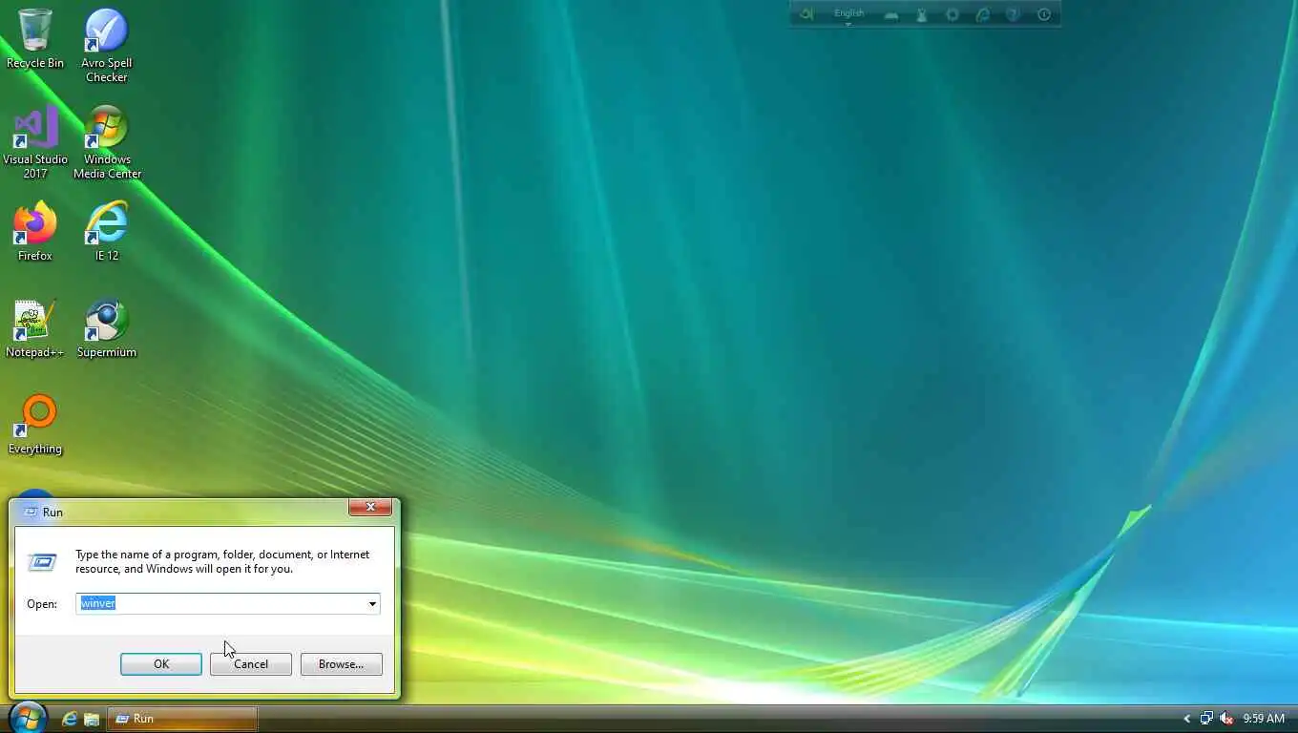This screenshot has height=733, width=1298.
Task: Open Avro bar settings gear icon
Action: 952,14
